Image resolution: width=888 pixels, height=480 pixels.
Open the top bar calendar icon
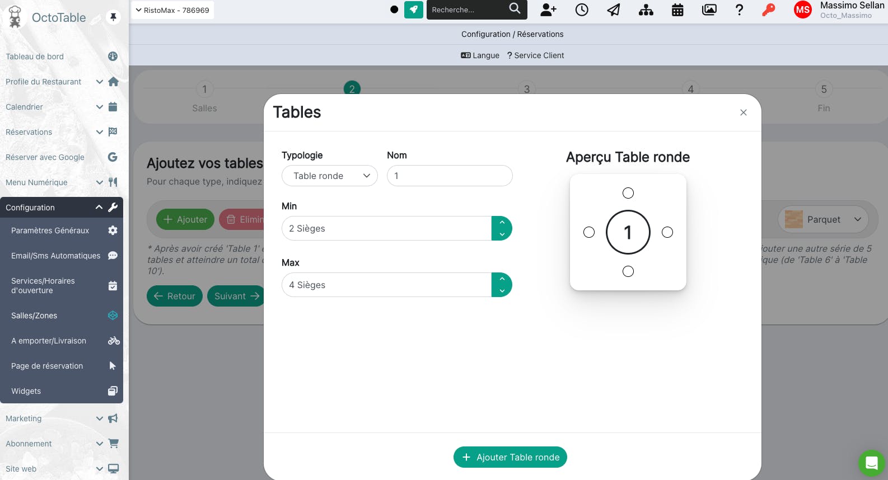[677, 10]
